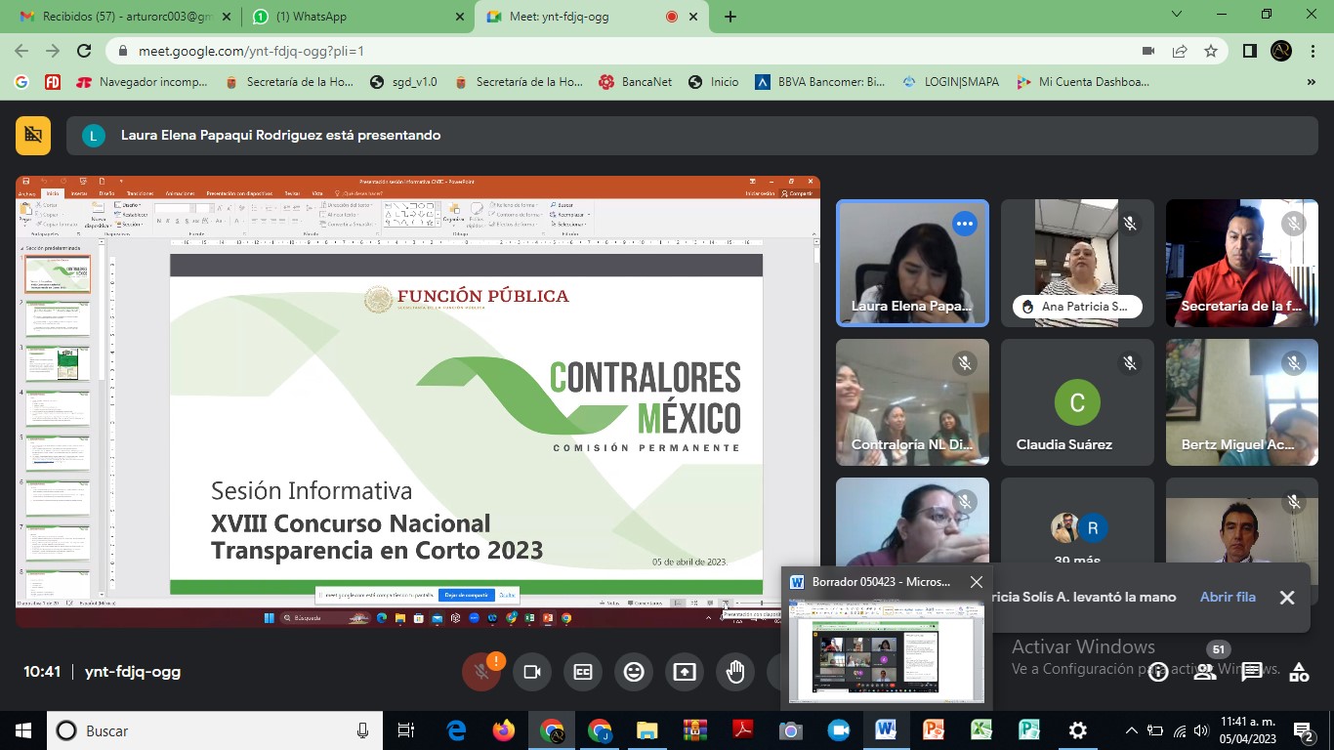Open the activities shapes icon

(x=1299, y=672)
